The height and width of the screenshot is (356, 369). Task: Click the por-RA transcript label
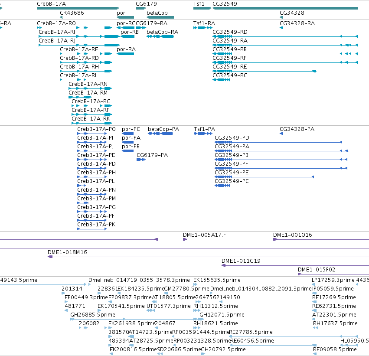coord(126,49)
